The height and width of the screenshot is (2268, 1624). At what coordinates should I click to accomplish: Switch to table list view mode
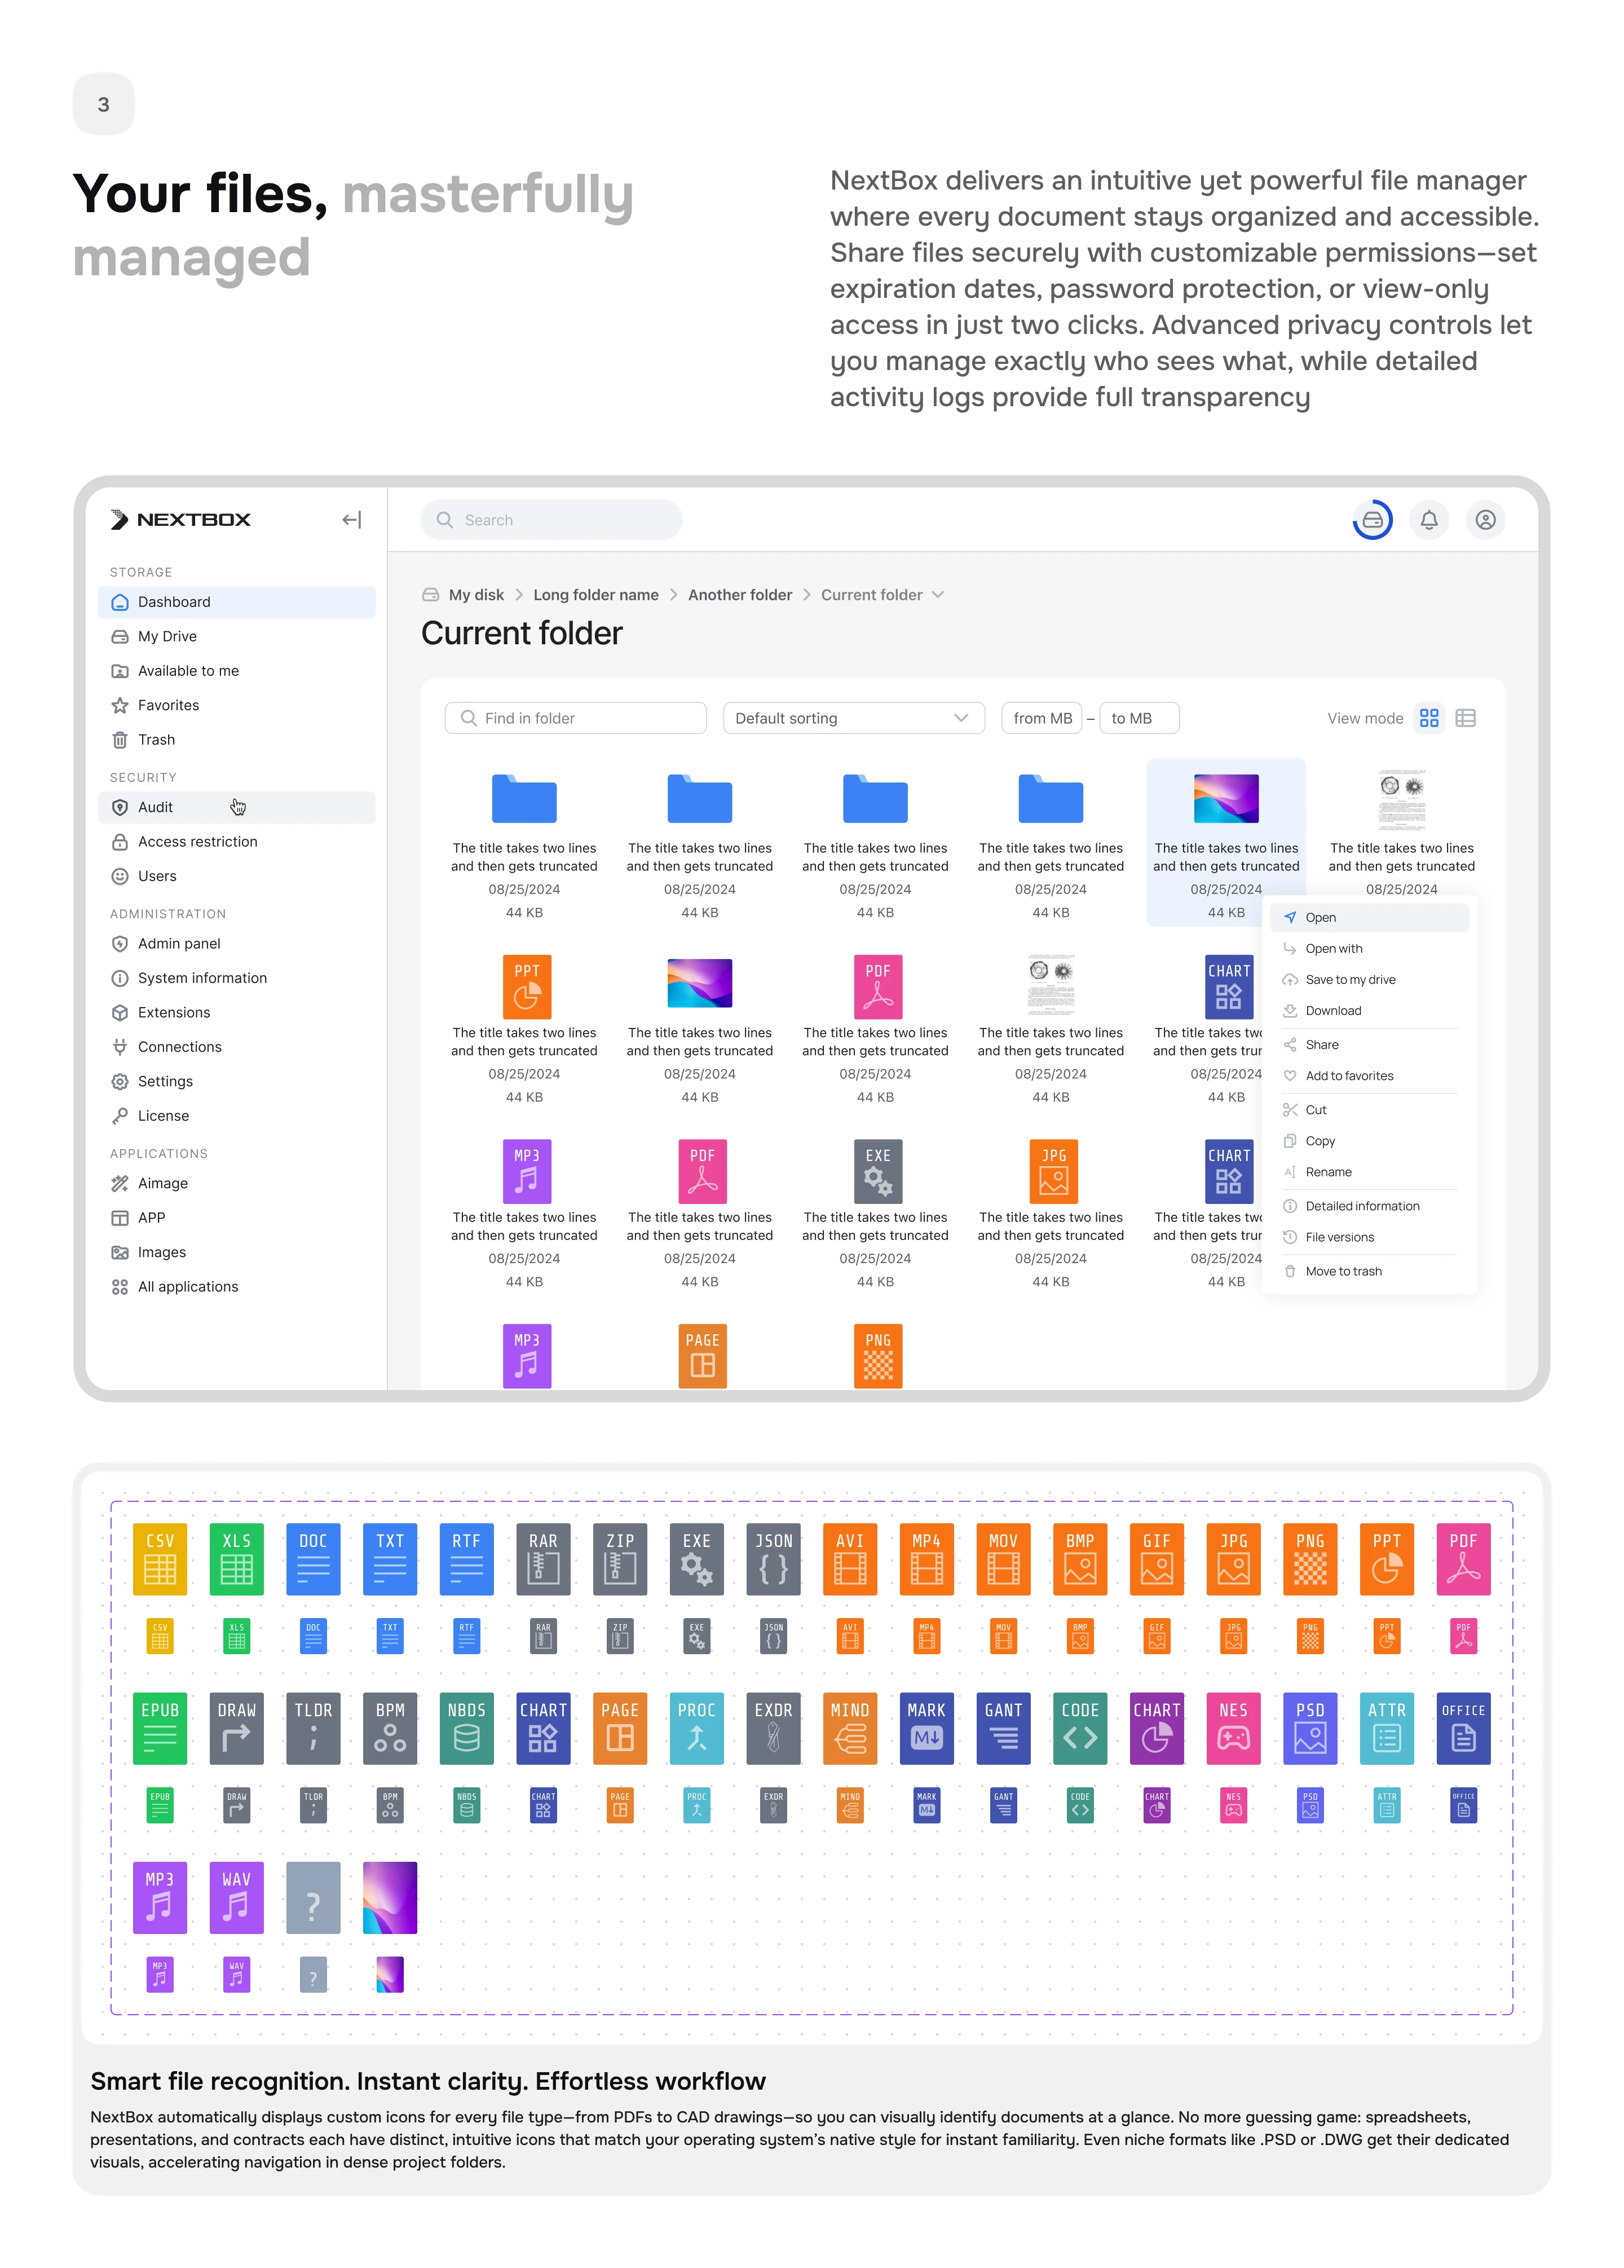point(1465,718)
